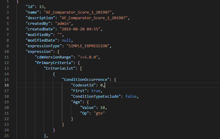Click the null value of modifiedDate
Image resolution: width=220 pixels, height=139 pixels.
(x=66, y=40)
